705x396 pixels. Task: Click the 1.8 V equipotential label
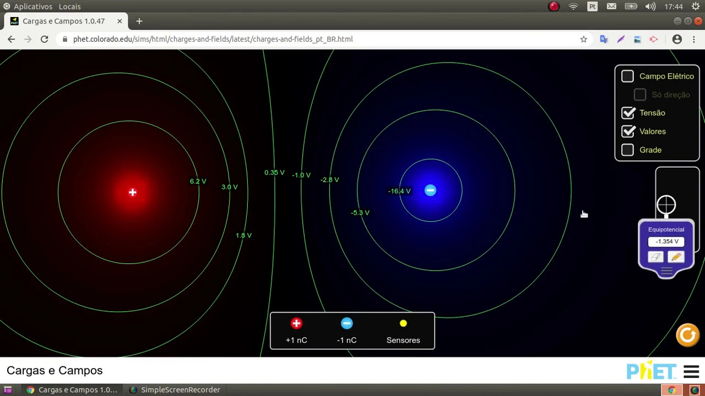tap(243, 235)
